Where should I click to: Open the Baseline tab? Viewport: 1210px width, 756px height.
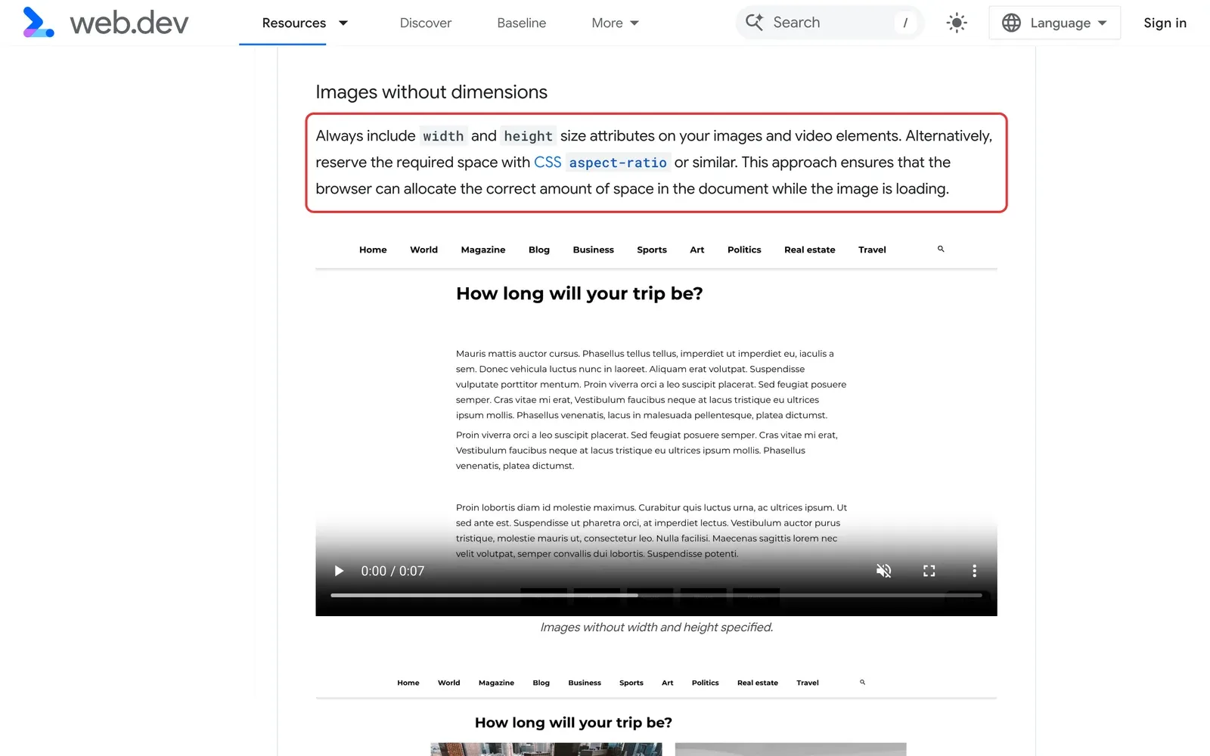522,23
